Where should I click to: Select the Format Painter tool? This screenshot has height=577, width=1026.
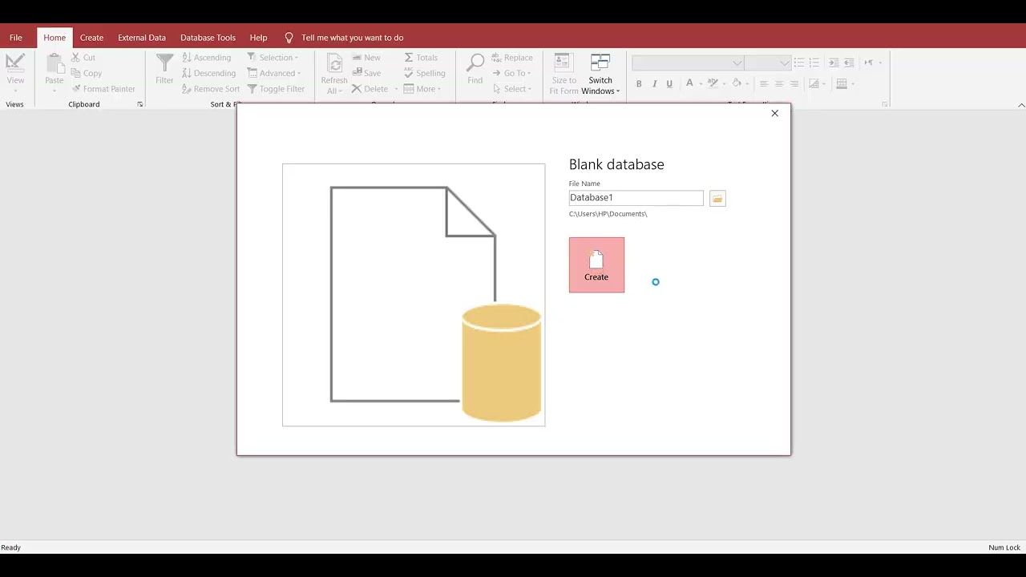click(103, 89)
